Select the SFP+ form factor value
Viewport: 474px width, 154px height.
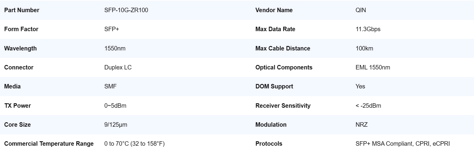click(112, 29)
